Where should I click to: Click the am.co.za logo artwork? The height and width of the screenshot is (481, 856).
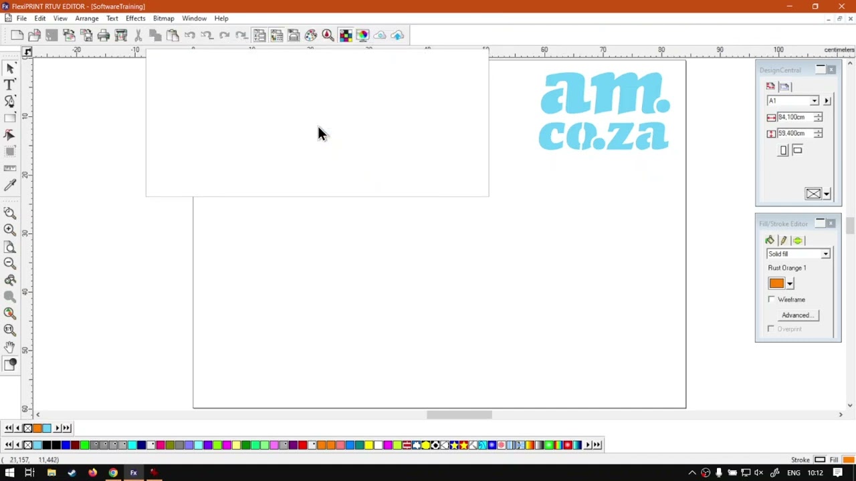[x=604, y=112]
